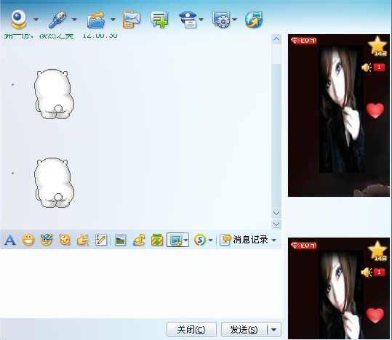
Task: Click first white bear sticker in chat
Action: (x=54, y=94)
